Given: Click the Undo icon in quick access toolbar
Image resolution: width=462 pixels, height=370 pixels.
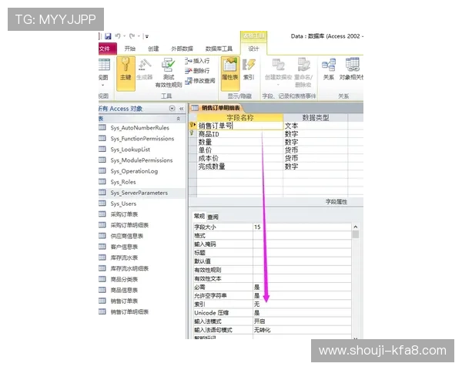Looking at the screenshot, I should [118, 36].
